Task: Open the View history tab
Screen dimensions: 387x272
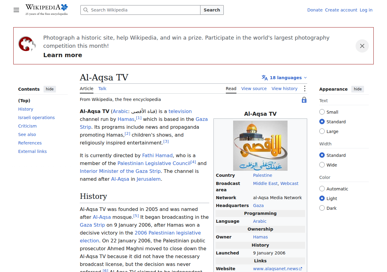Action: [x=285, y=89]
